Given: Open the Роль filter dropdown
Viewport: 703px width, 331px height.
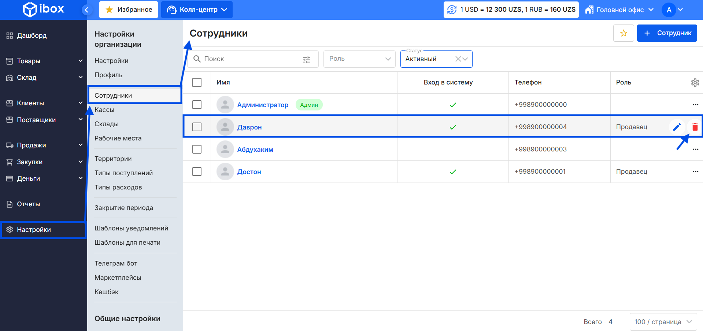Looking at the screenshot, I should click(359, 59).
